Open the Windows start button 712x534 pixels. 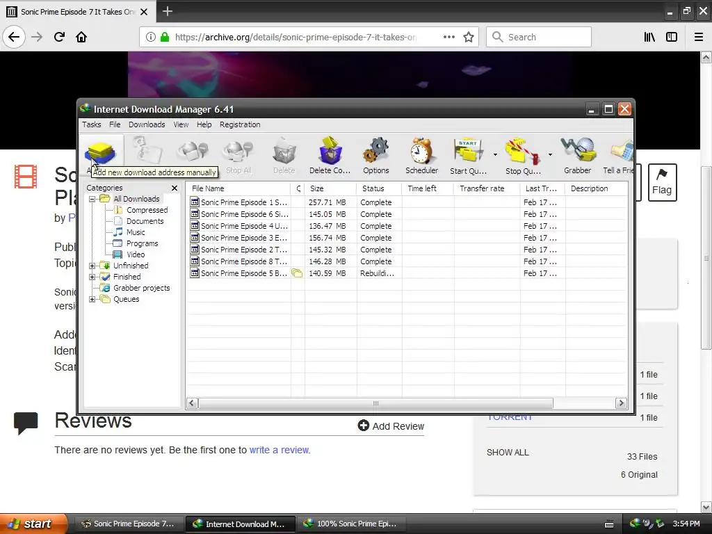point(33,524)
